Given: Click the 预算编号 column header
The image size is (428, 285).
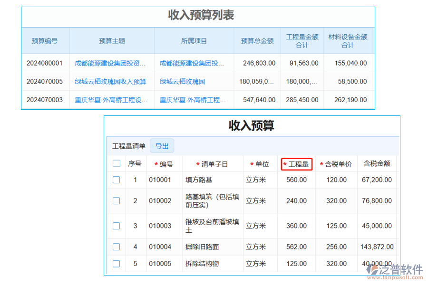Looking at the screenshot, I should pos(45,40).
